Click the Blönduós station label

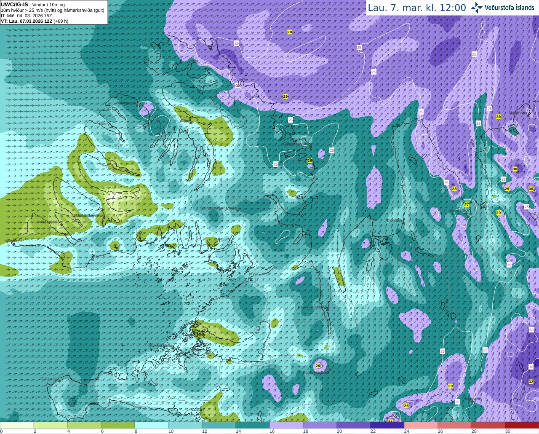(x=395, y=220)
